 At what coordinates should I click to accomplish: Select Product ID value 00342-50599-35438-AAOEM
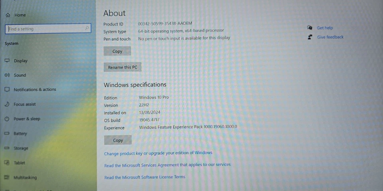(165, 24)
